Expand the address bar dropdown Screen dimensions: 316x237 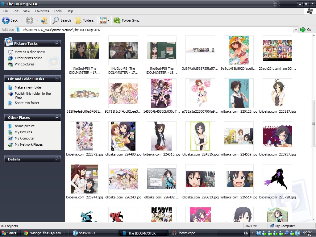click(296, 30)
